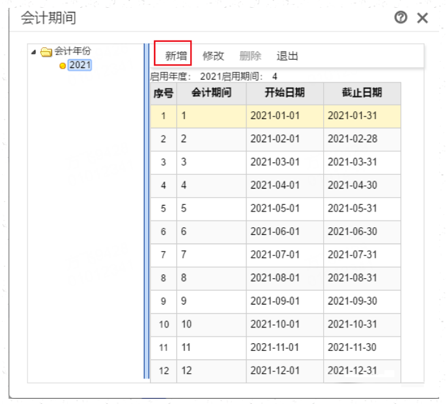The height and width of the screenshot is (404, 447).
Task: Click the blue vertical splitter bar
Action: (147, 211)
